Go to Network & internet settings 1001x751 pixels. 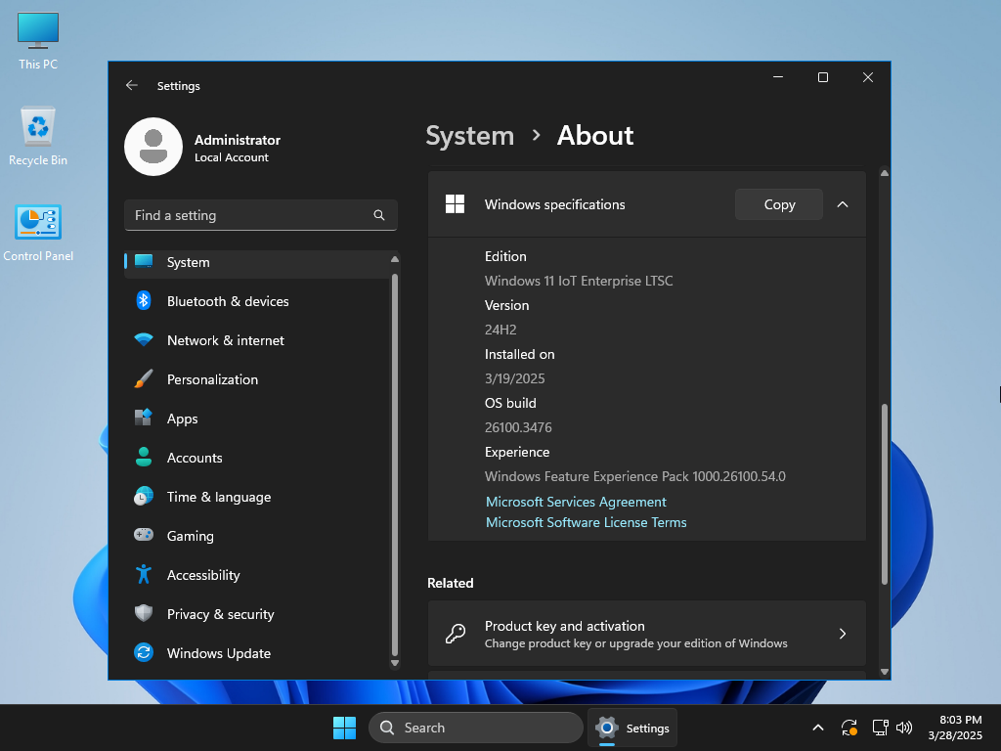pyautogui.click(x=257, y=340)
